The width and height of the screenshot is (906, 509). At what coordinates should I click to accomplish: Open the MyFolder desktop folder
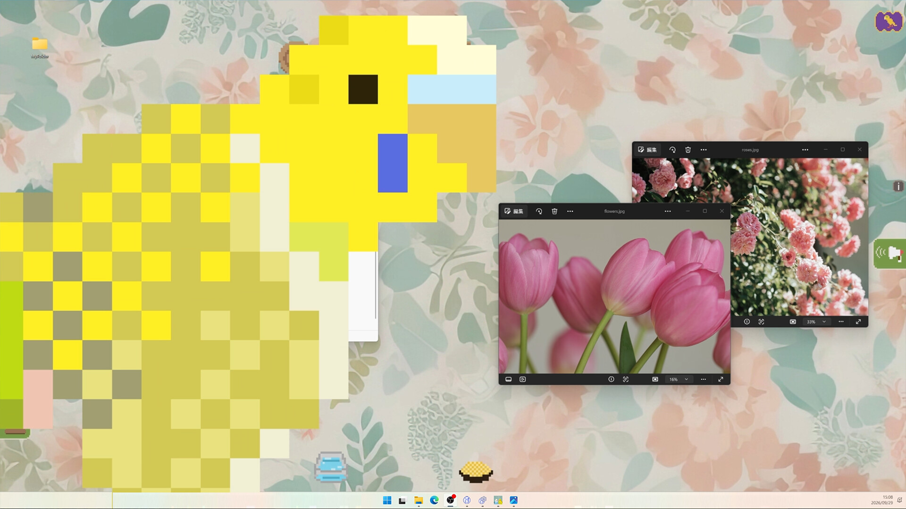(40, 48)
